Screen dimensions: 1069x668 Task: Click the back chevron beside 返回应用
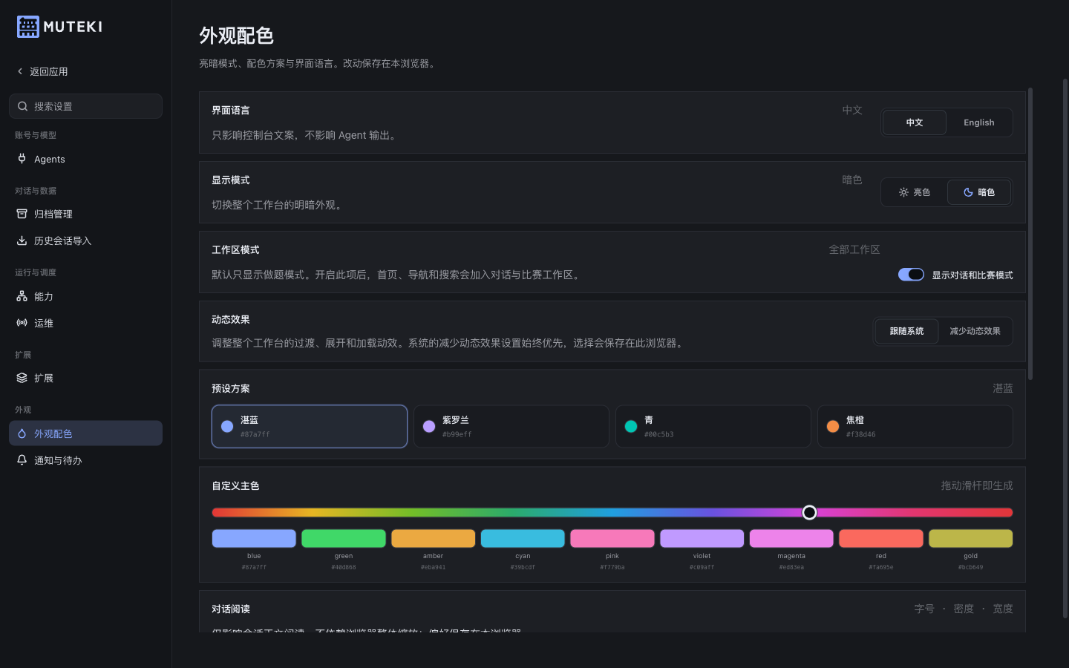[x=20, y=71]
